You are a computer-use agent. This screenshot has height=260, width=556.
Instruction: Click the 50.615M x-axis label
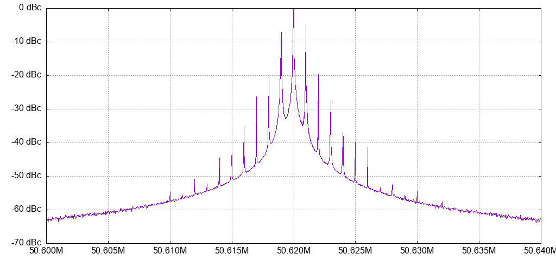pos(232,252)
